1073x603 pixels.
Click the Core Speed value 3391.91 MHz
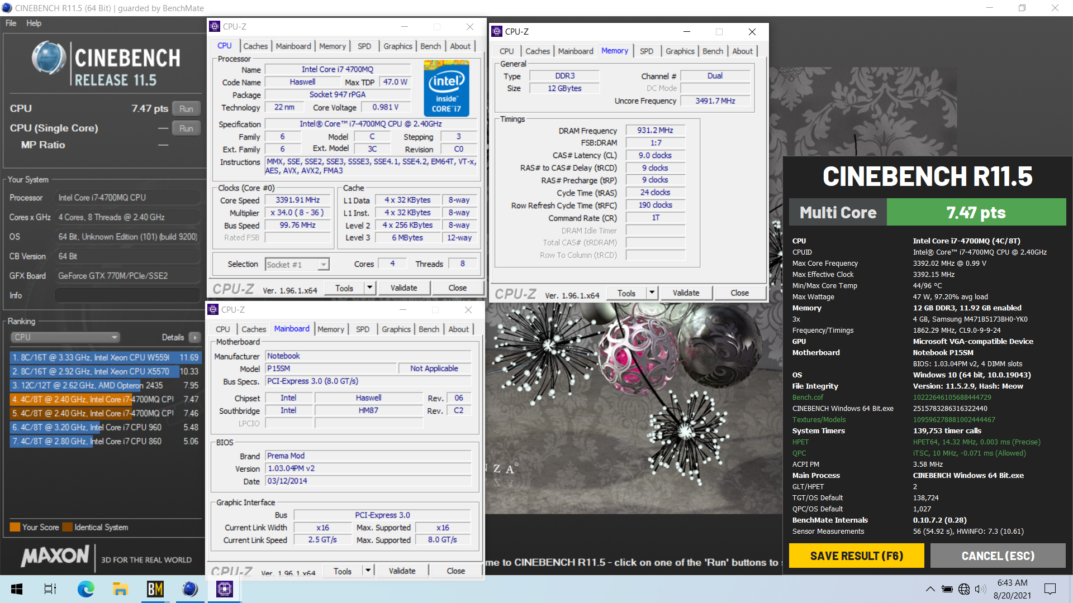[x=297, y=200]
